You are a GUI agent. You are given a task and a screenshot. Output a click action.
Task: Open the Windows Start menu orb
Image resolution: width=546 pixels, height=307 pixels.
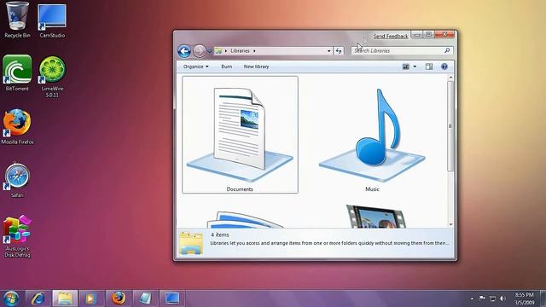(11, 298)
